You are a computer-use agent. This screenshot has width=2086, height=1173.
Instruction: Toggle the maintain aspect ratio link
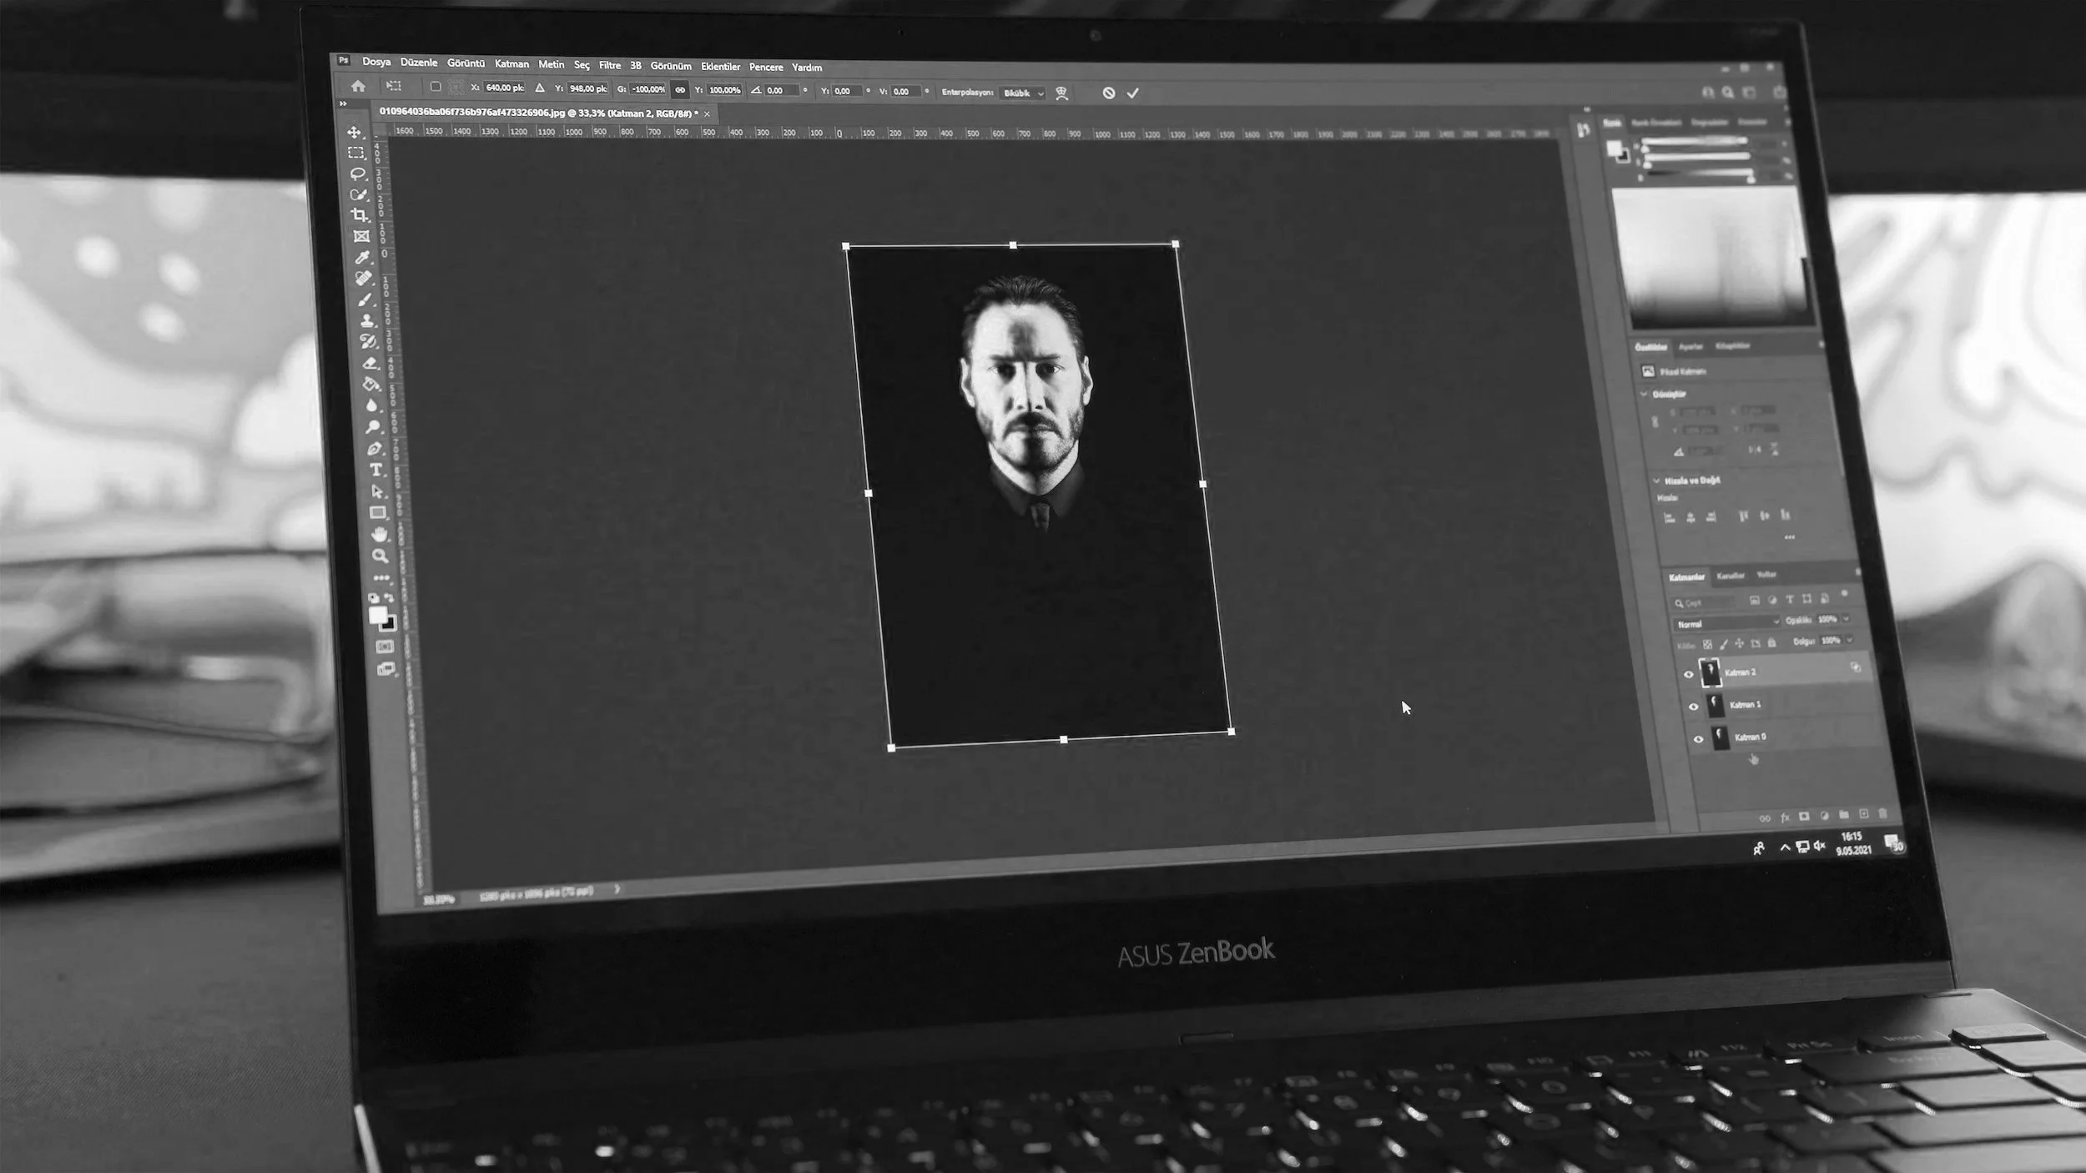tap(680, 90)
